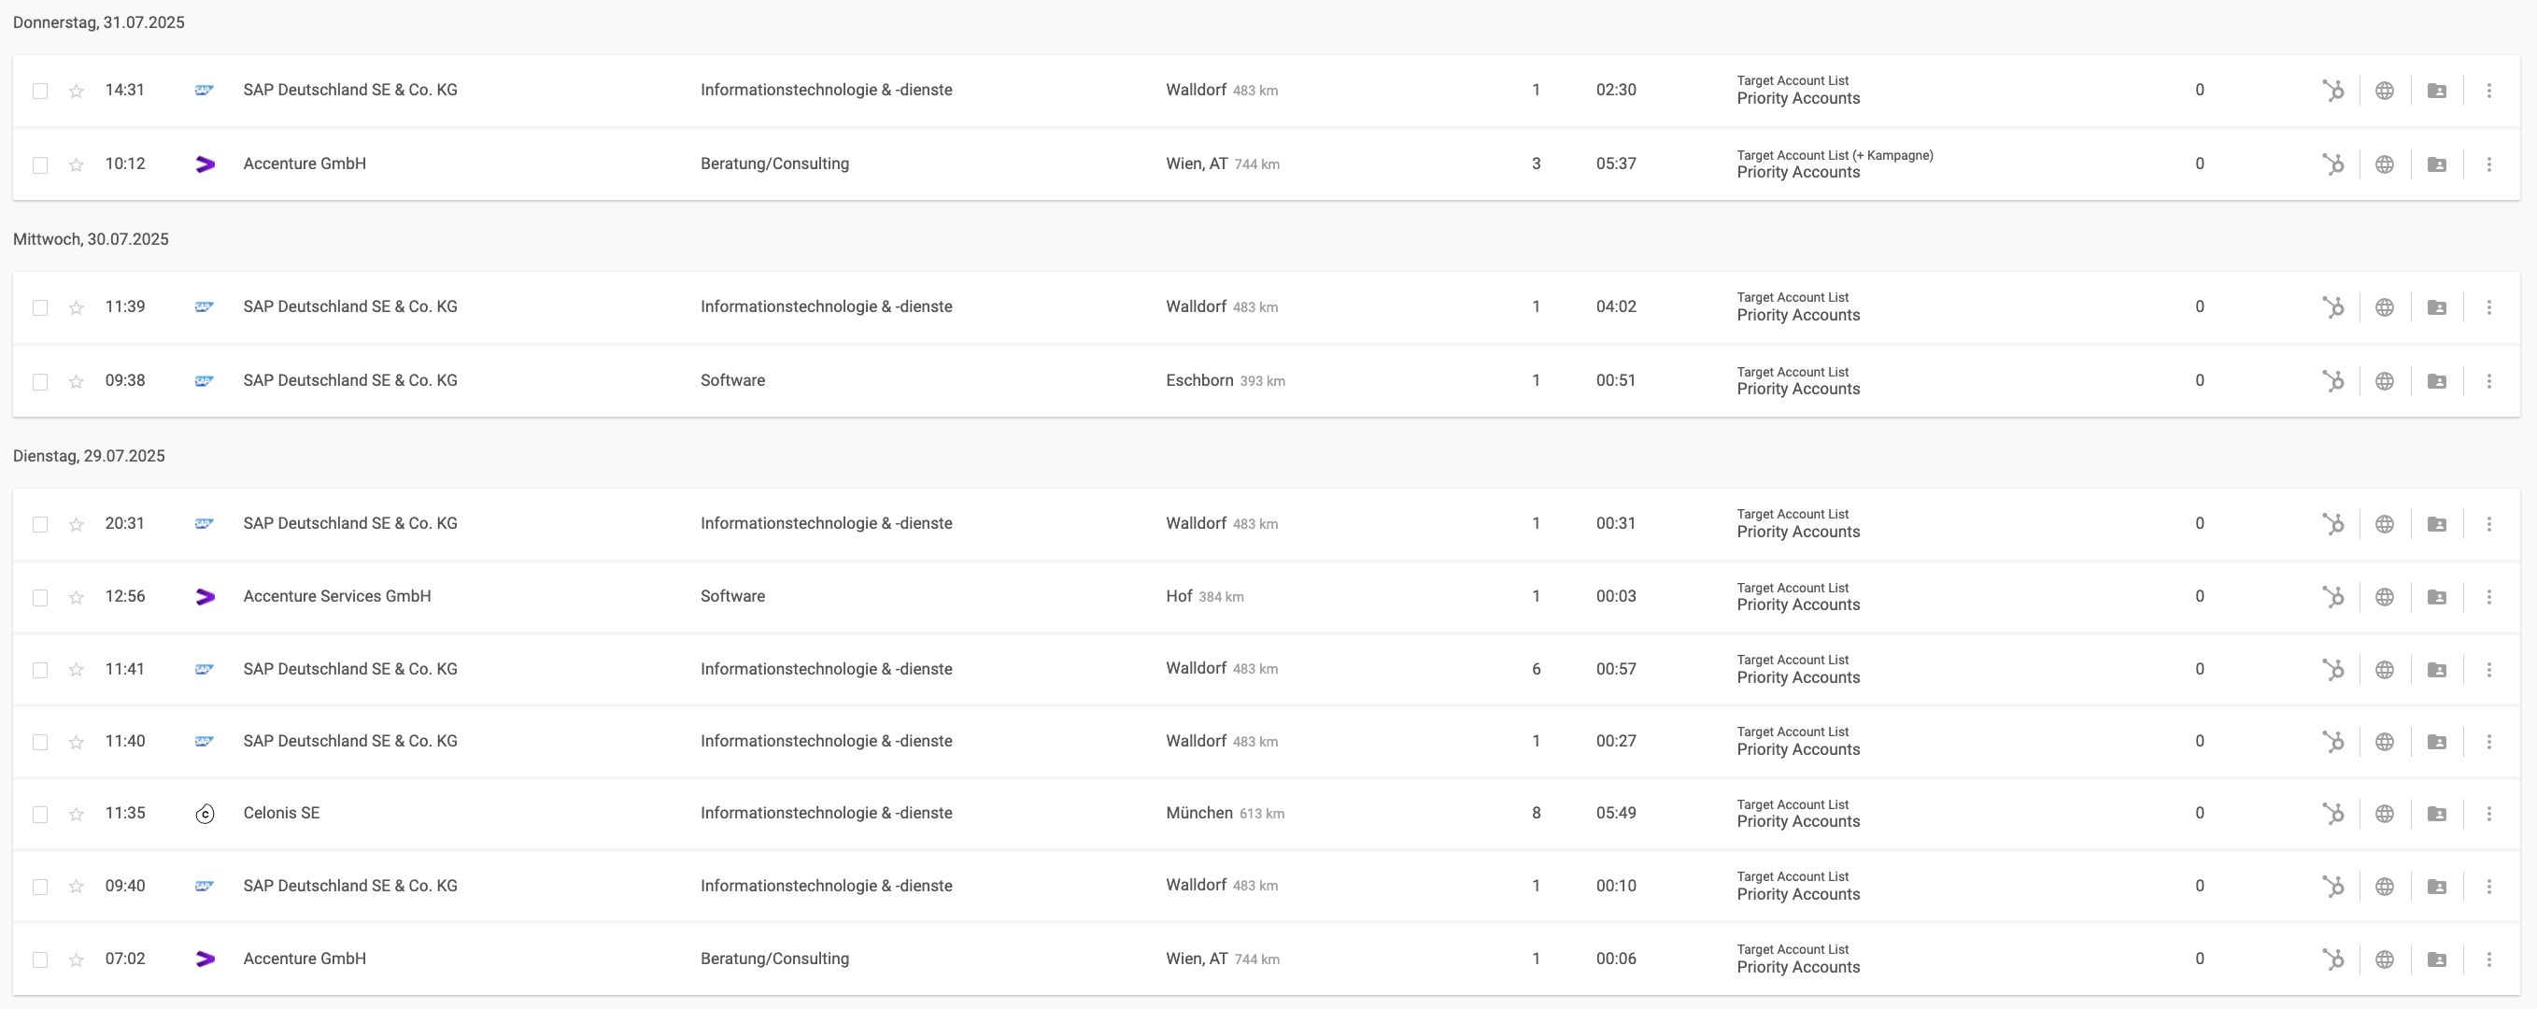Click HubSpot icon for SAP 14:31 row

2333,91
